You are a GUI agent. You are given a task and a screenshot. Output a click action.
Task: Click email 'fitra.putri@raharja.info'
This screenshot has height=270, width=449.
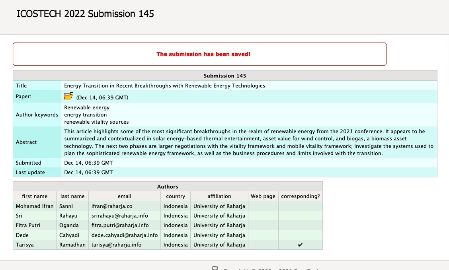[120, 225]
